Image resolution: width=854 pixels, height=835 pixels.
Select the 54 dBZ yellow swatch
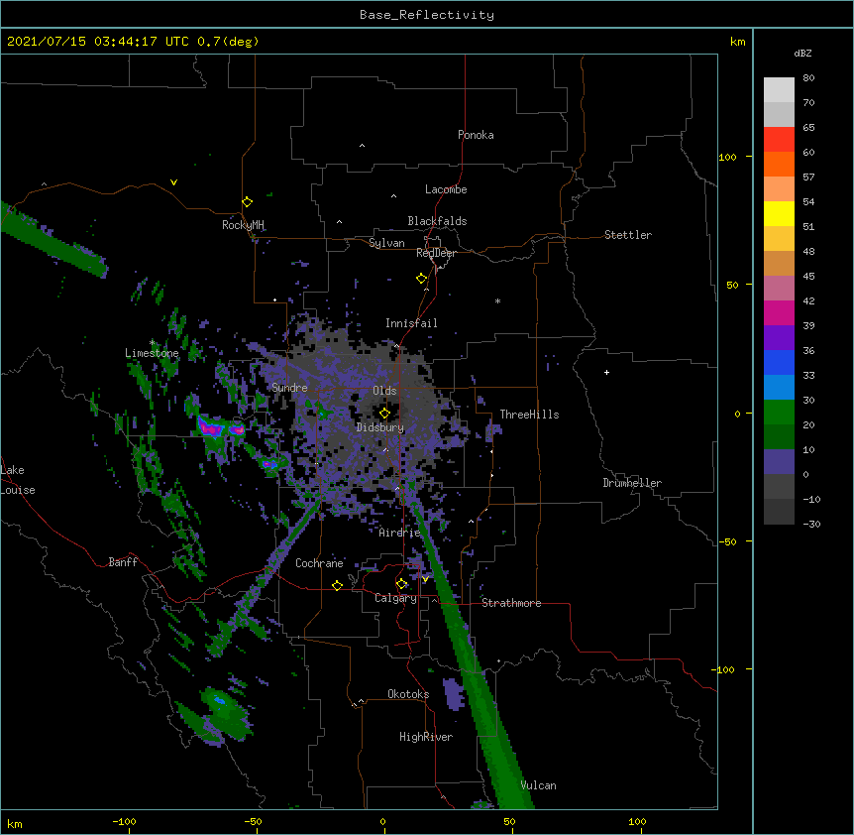point(779,213)
